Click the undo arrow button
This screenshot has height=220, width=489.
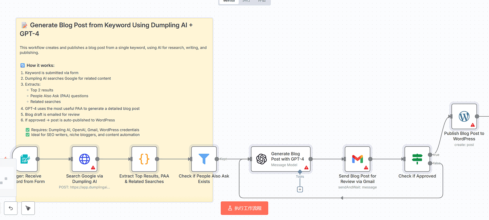[11, 208]
